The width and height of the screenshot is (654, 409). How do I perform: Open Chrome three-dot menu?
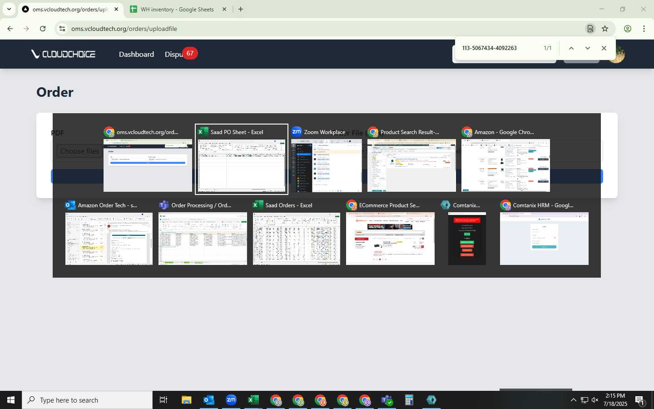coord(644,29)
